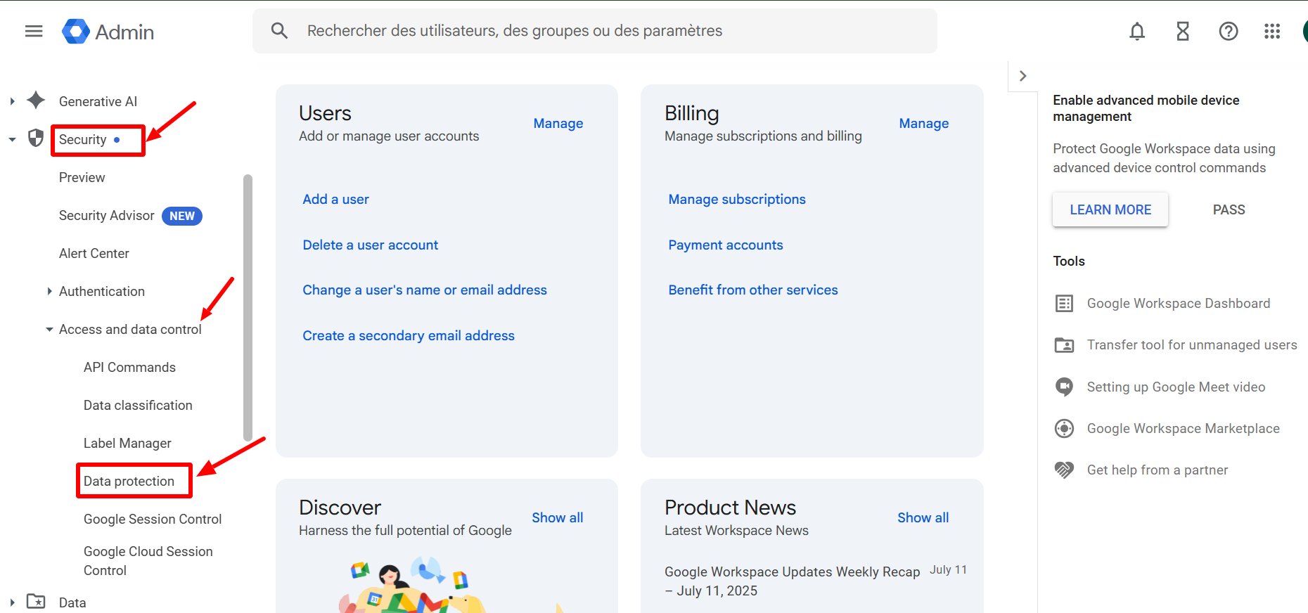1308x613 pixels.
Task: Click the Google Meet video setup icon
Action: [1064, 387]
